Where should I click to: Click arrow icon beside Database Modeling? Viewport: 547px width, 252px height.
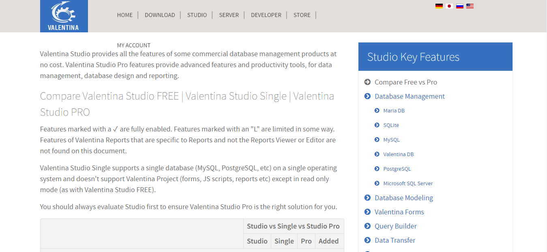(x=367, y=198)
